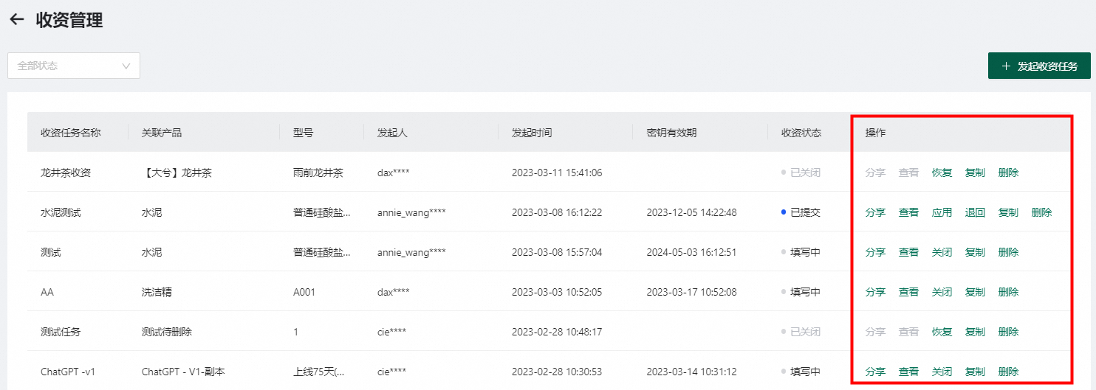Click 关闭 in the AA row
This screenshot has height=390, width=1096.
(942, 292)
